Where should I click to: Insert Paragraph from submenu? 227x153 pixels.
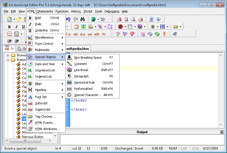pos(93,76)
